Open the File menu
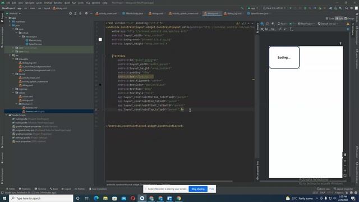This screenshot has height=202, width=359. [x=8, y=3]
